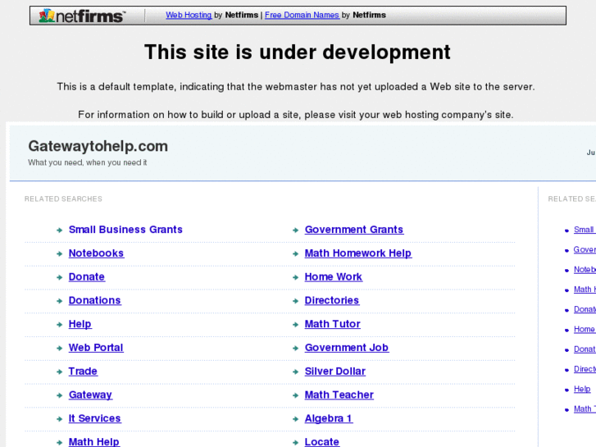
Task: Open the Free Domain Names link
Action: tap(302, 15)
